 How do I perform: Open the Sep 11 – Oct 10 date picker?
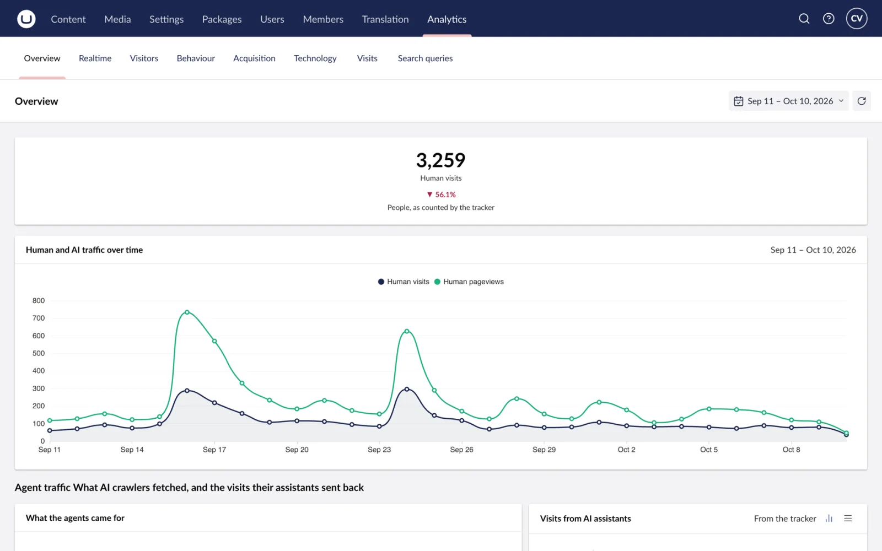[x=788, y=101]
